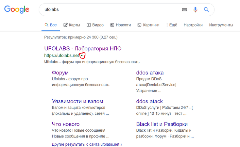Click text Black list и Разборки. Кидалы и
240x147 pixels.
(x=164, y=130)
